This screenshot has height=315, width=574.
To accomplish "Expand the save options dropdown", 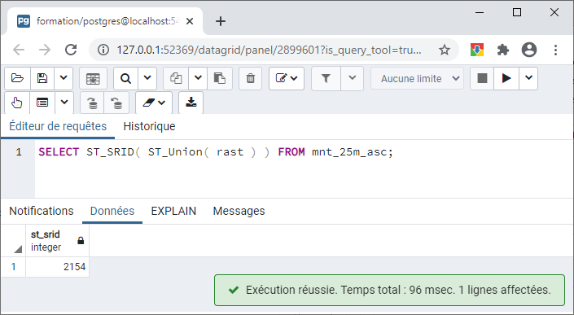I will 64,78.
